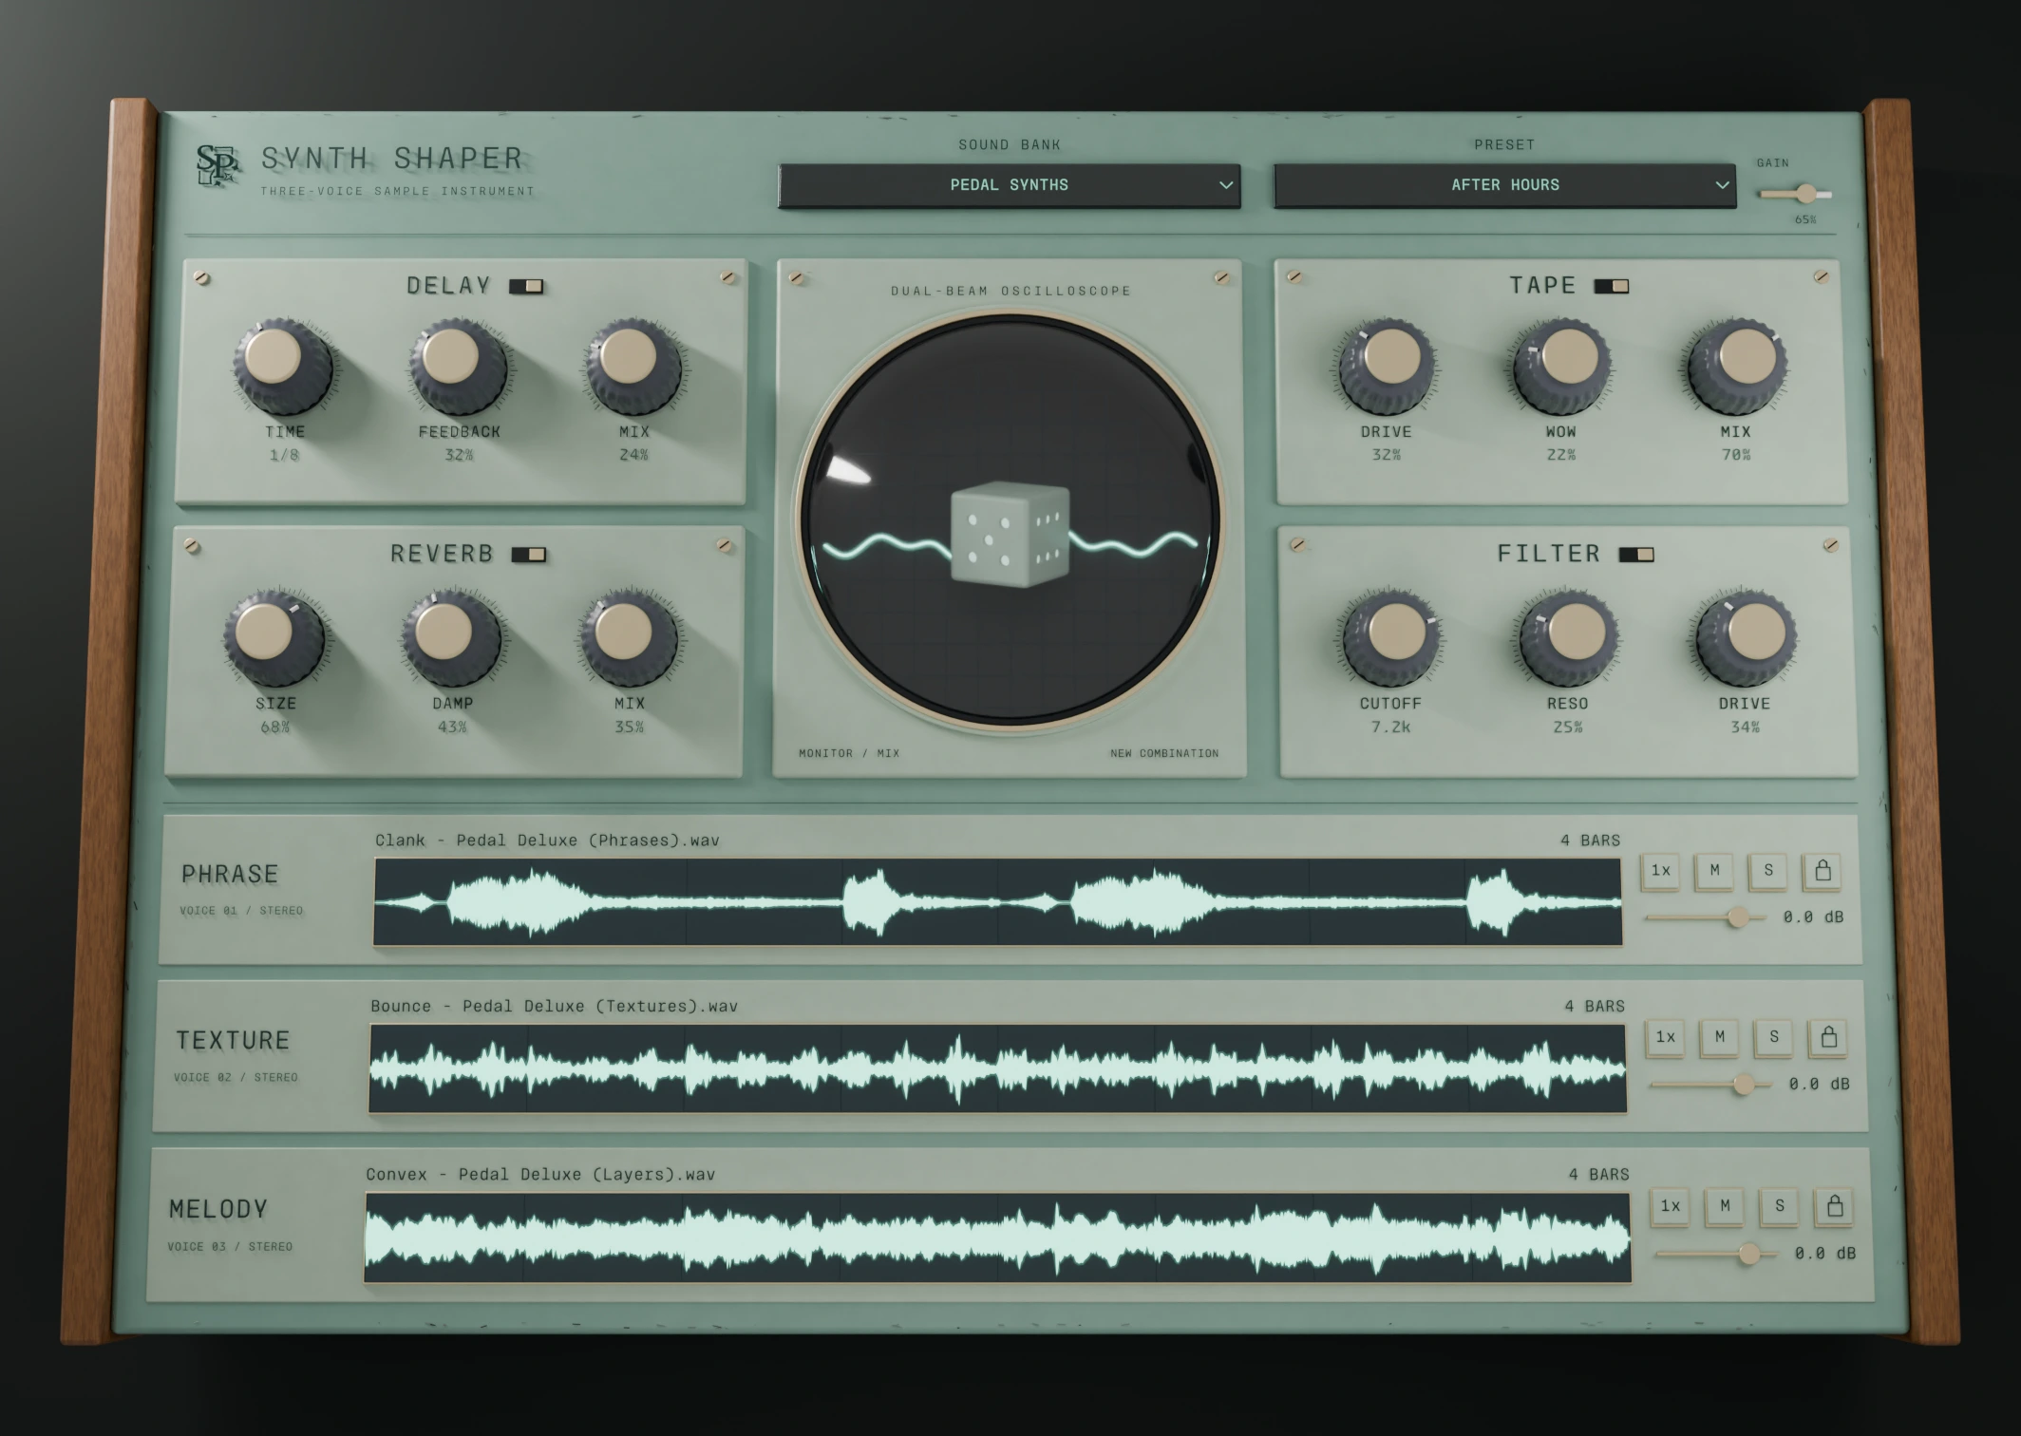Click the Reverb Mix knob
Screen dimensions: 2021x1436
pos(628,638)
